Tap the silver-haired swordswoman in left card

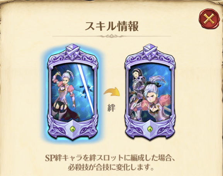click(63, 92)
